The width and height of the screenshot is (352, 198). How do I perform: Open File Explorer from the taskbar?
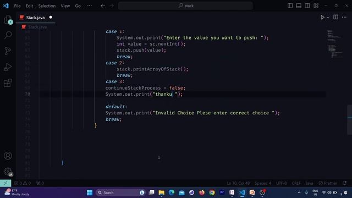tap(161, 193)
